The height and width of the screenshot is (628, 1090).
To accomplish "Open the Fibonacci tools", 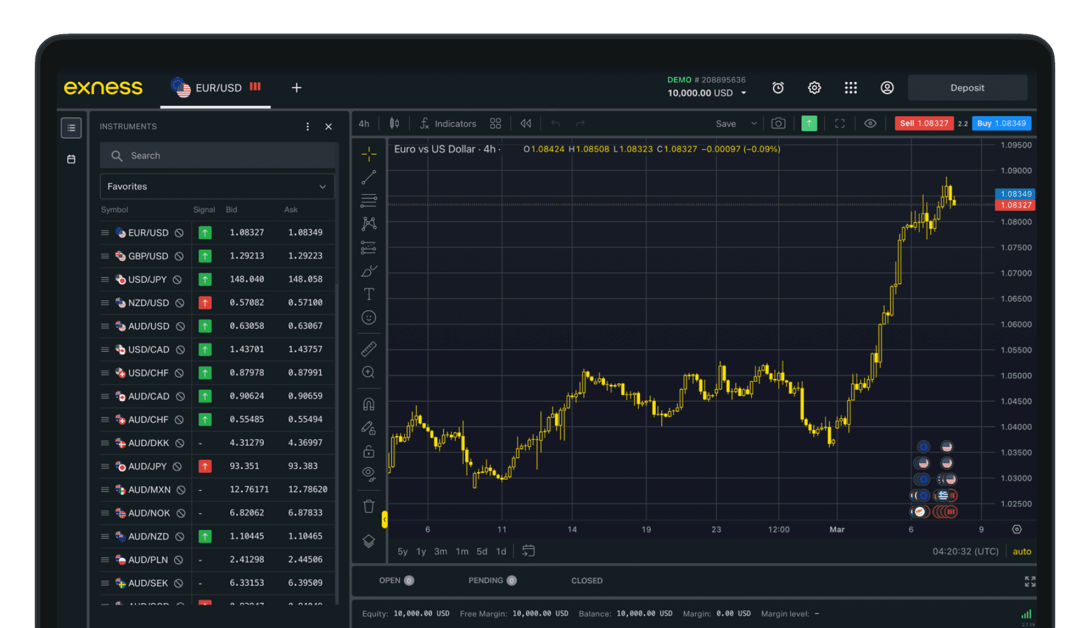I will tap(369, 200).
